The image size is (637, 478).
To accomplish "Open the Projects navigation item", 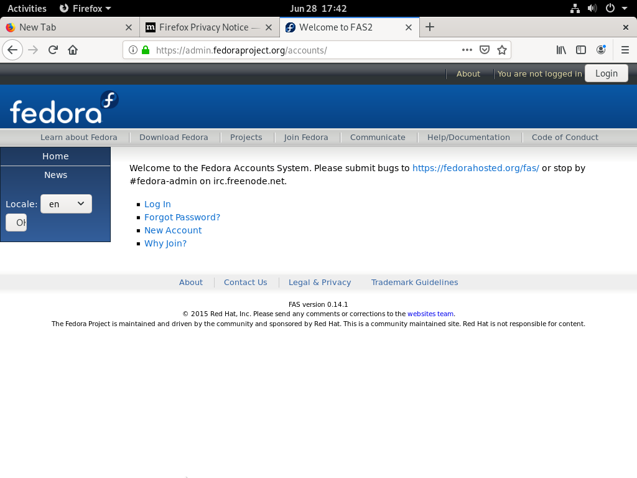I will pyautogui.click(x=246, y=138).
